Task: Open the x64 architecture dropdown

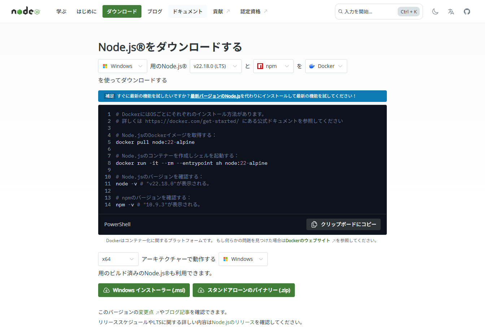Action: click(118, 259)
